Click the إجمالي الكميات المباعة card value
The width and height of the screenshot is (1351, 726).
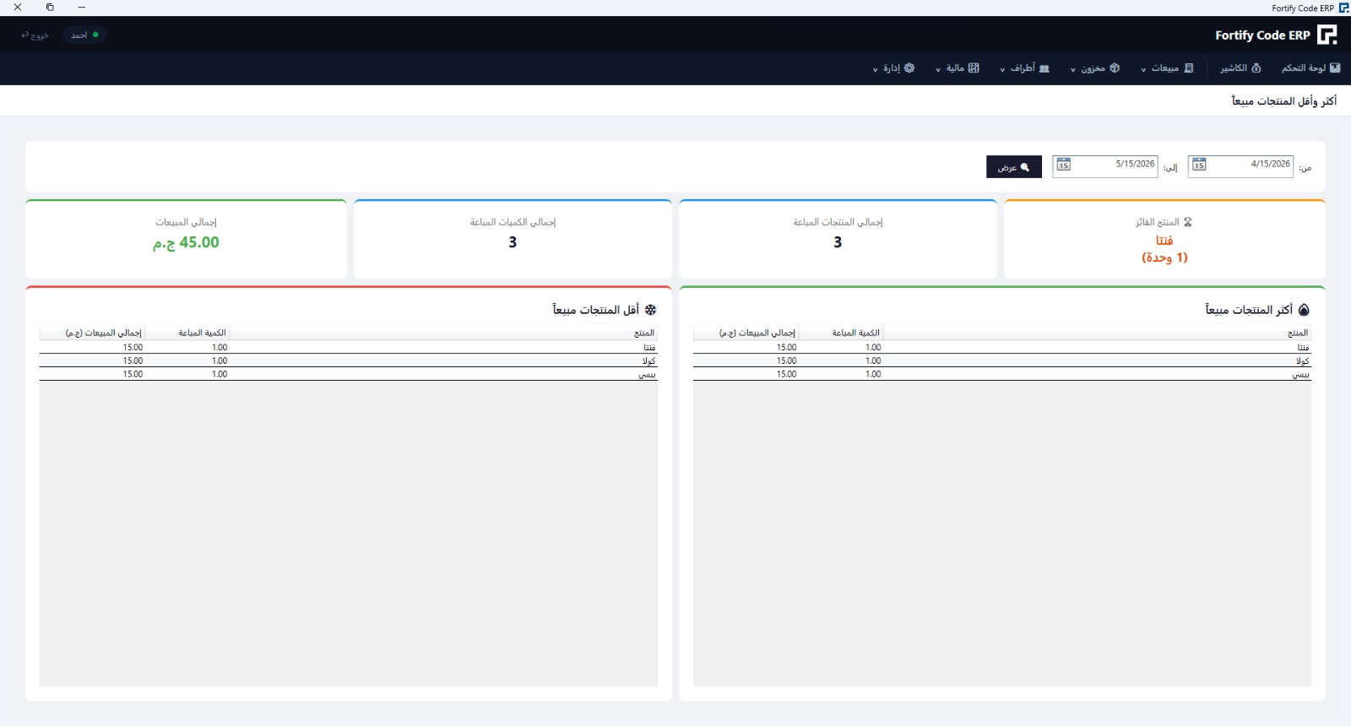click(513, 242)
